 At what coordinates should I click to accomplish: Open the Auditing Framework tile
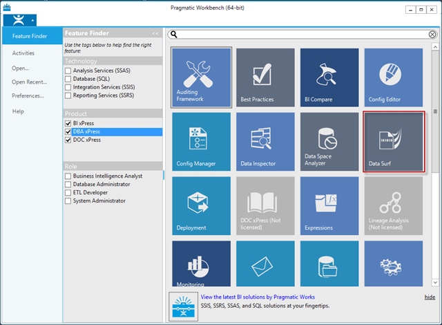pyautogui.click(x=201, y=77)
